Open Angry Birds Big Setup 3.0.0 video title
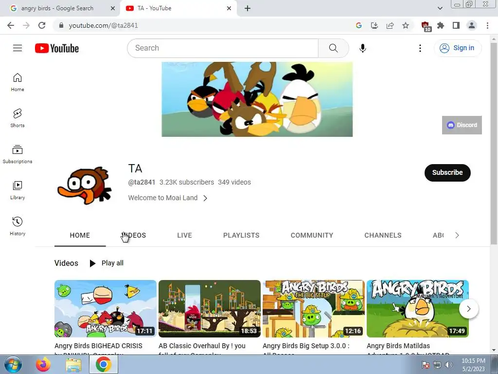Screen dimensions: 498x374 tap(306, 348)
